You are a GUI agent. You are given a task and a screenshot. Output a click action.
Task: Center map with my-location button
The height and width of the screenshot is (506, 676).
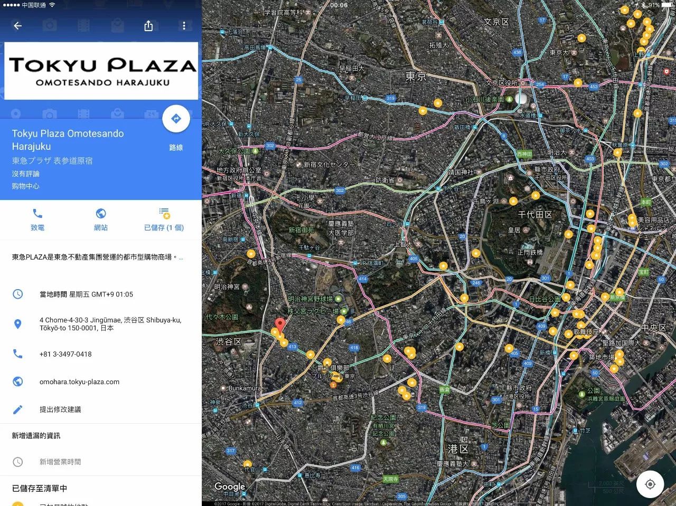[650, 484]
